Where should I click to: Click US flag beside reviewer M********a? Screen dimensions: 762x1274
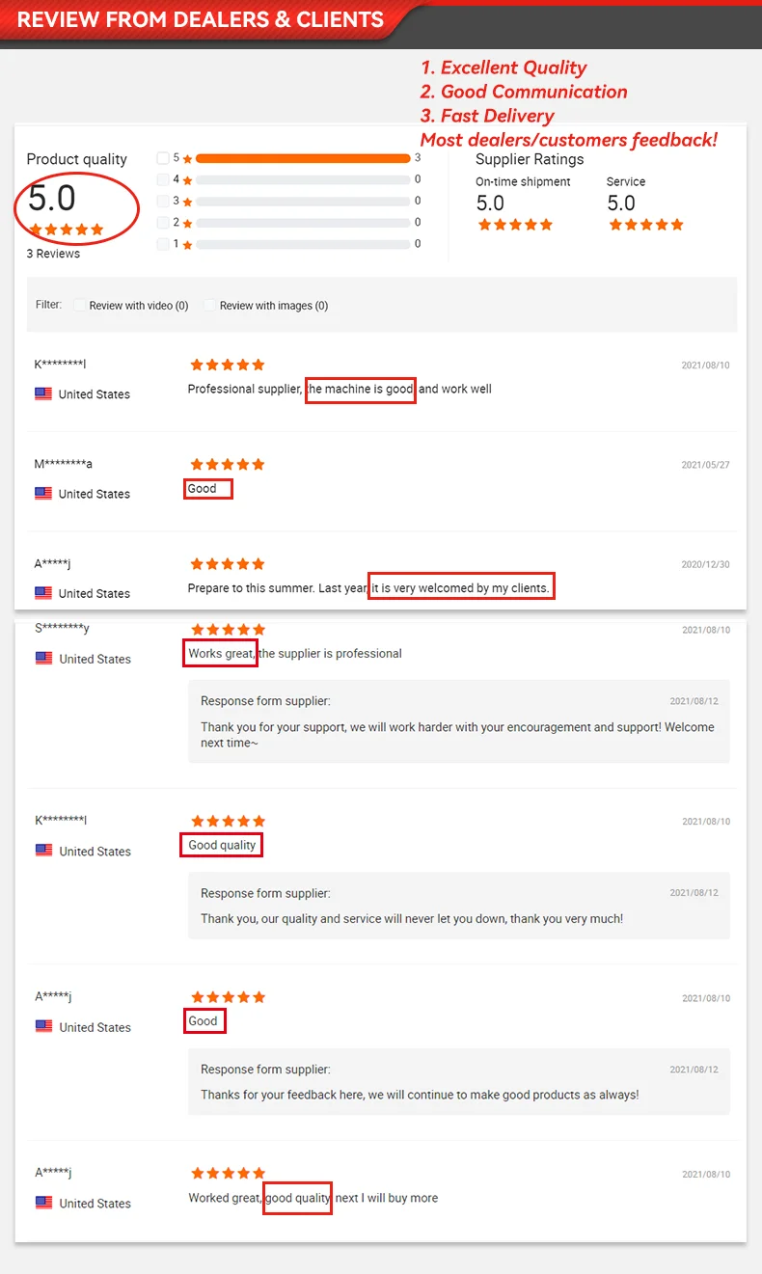coord(43,493)
